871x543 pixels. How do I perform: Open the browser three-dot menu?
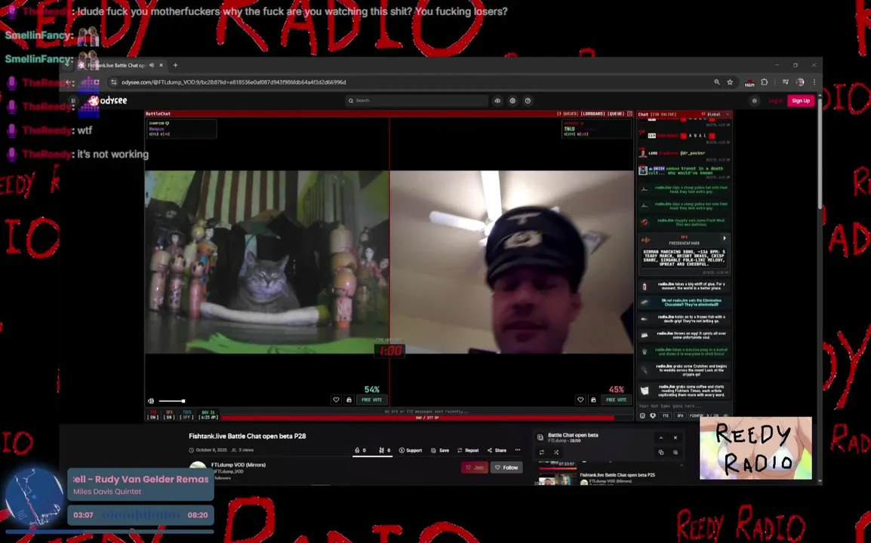pyautogui.click(x=814, y=82)
